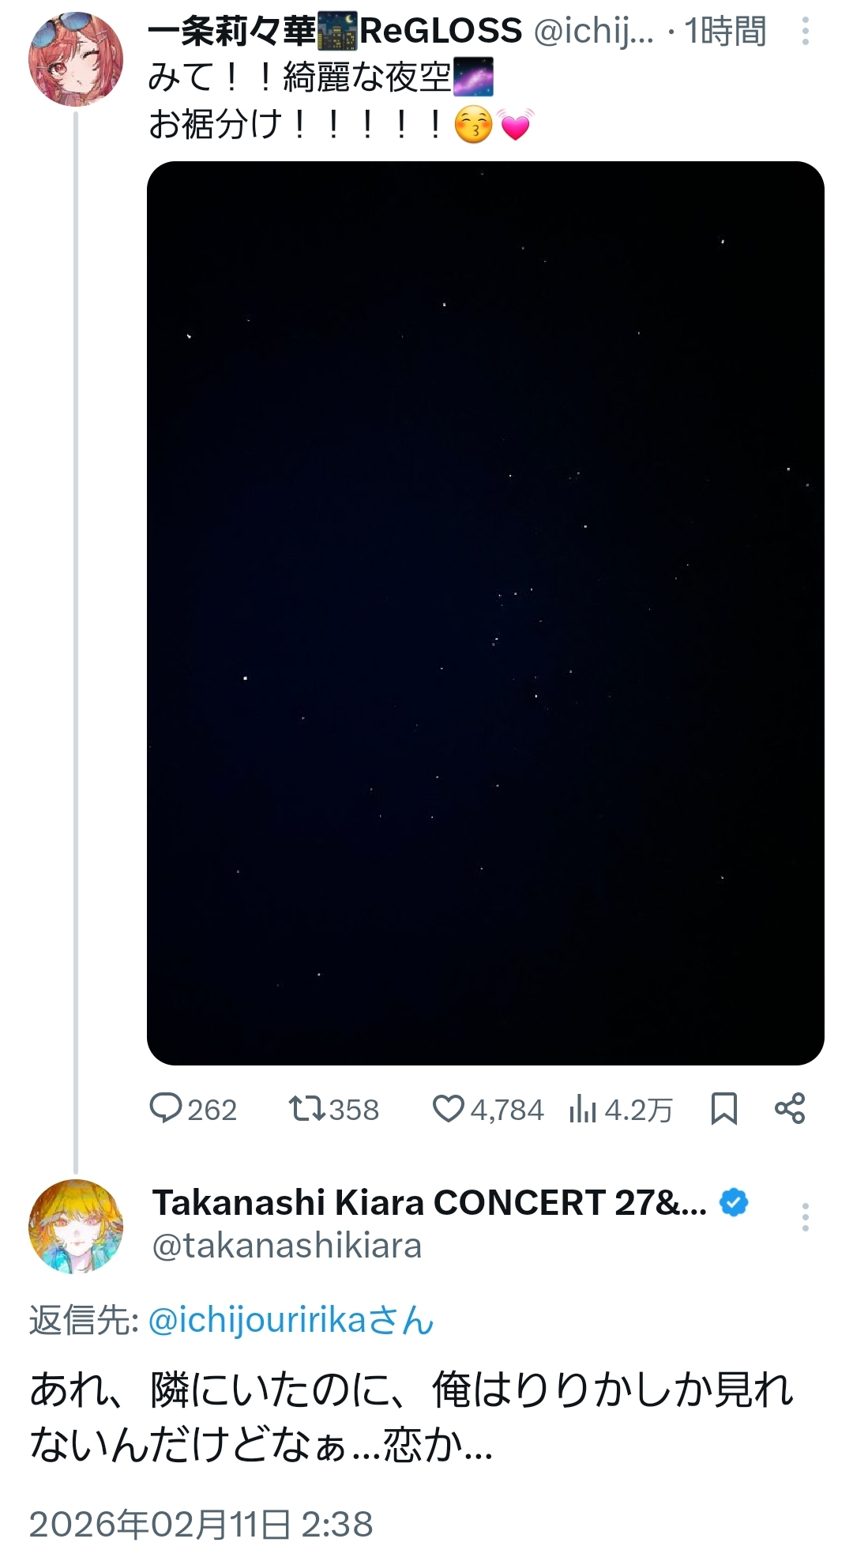The image size is (853, 1565).
Task: Open more options for Ririka's tweet
Action: coord(805,32)
